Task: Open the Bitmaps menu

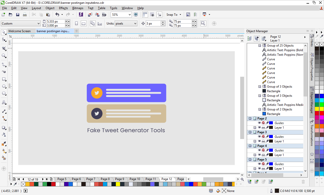Action: point(78,8)
